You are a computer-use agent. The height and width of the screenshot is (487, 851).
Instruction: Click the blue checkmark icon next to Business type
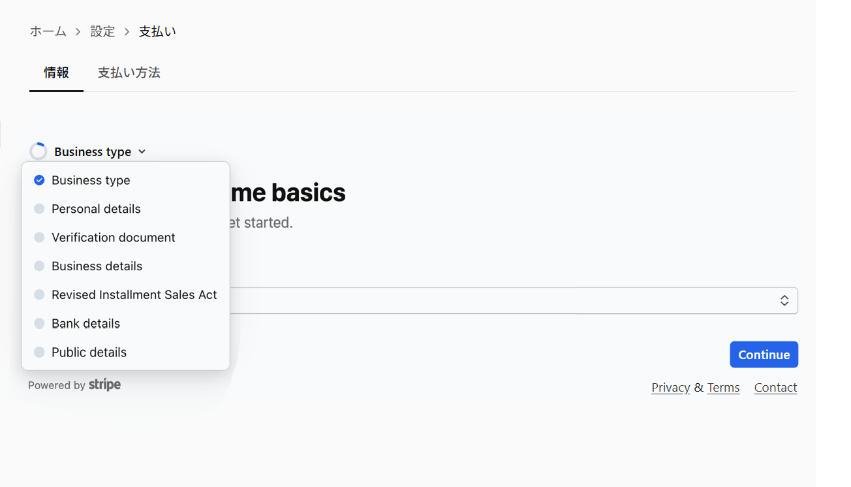click(x=39, y=180)
